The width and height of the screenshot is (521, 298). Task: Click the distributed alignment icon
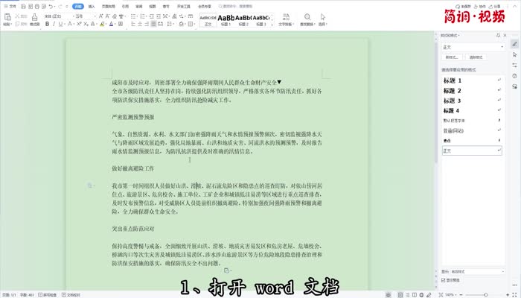161,24
